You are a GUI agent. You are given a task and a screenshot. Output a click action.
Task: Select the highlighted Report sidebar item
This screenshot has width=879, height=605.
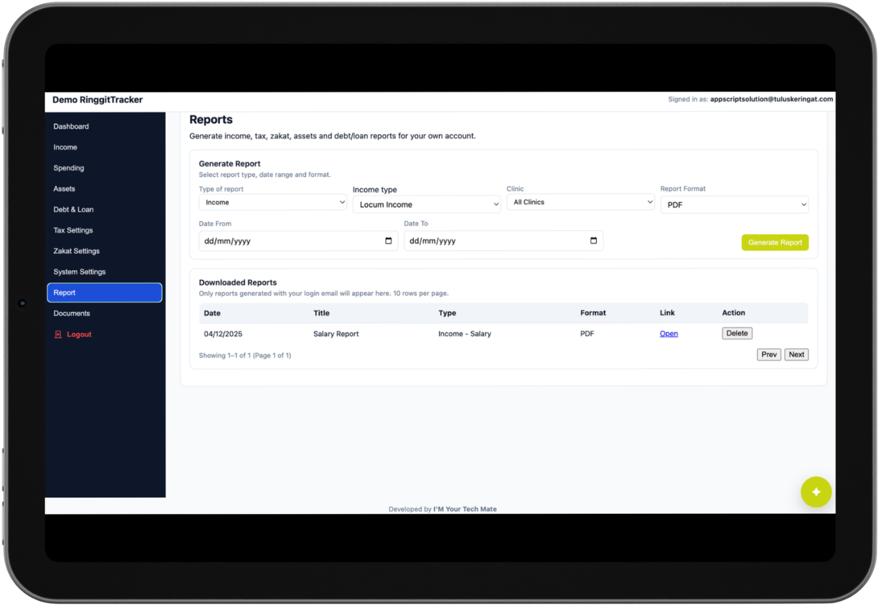click(104, 293)
